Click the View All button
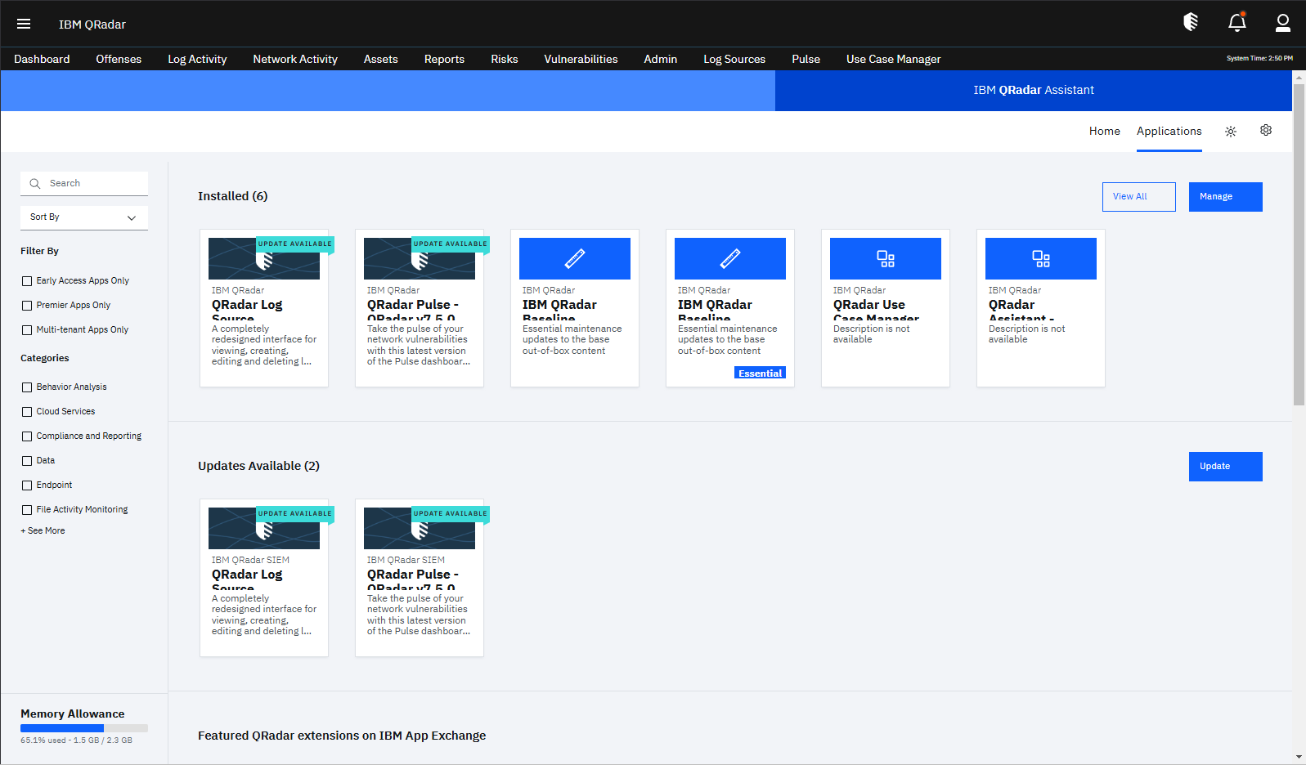This screenshot has width=1306, height=765. coord(1139,197)
